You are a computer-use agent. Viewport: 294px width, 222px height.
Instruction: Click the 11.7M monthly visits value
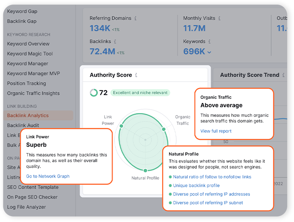tap(194, 28)
